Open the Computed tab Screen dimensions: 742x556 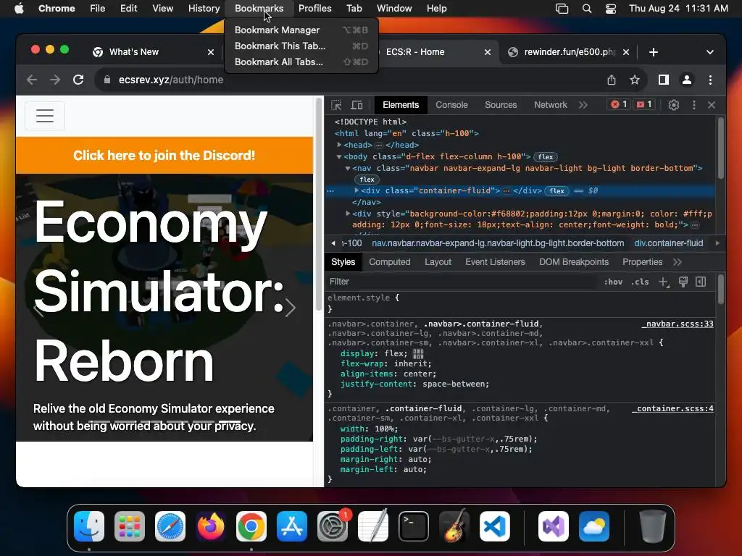[389, 262]
